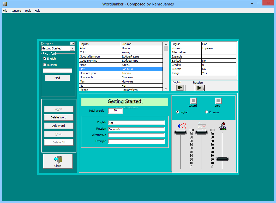
Task: Click the Image row showing Yes
Action: coord(203,73)
